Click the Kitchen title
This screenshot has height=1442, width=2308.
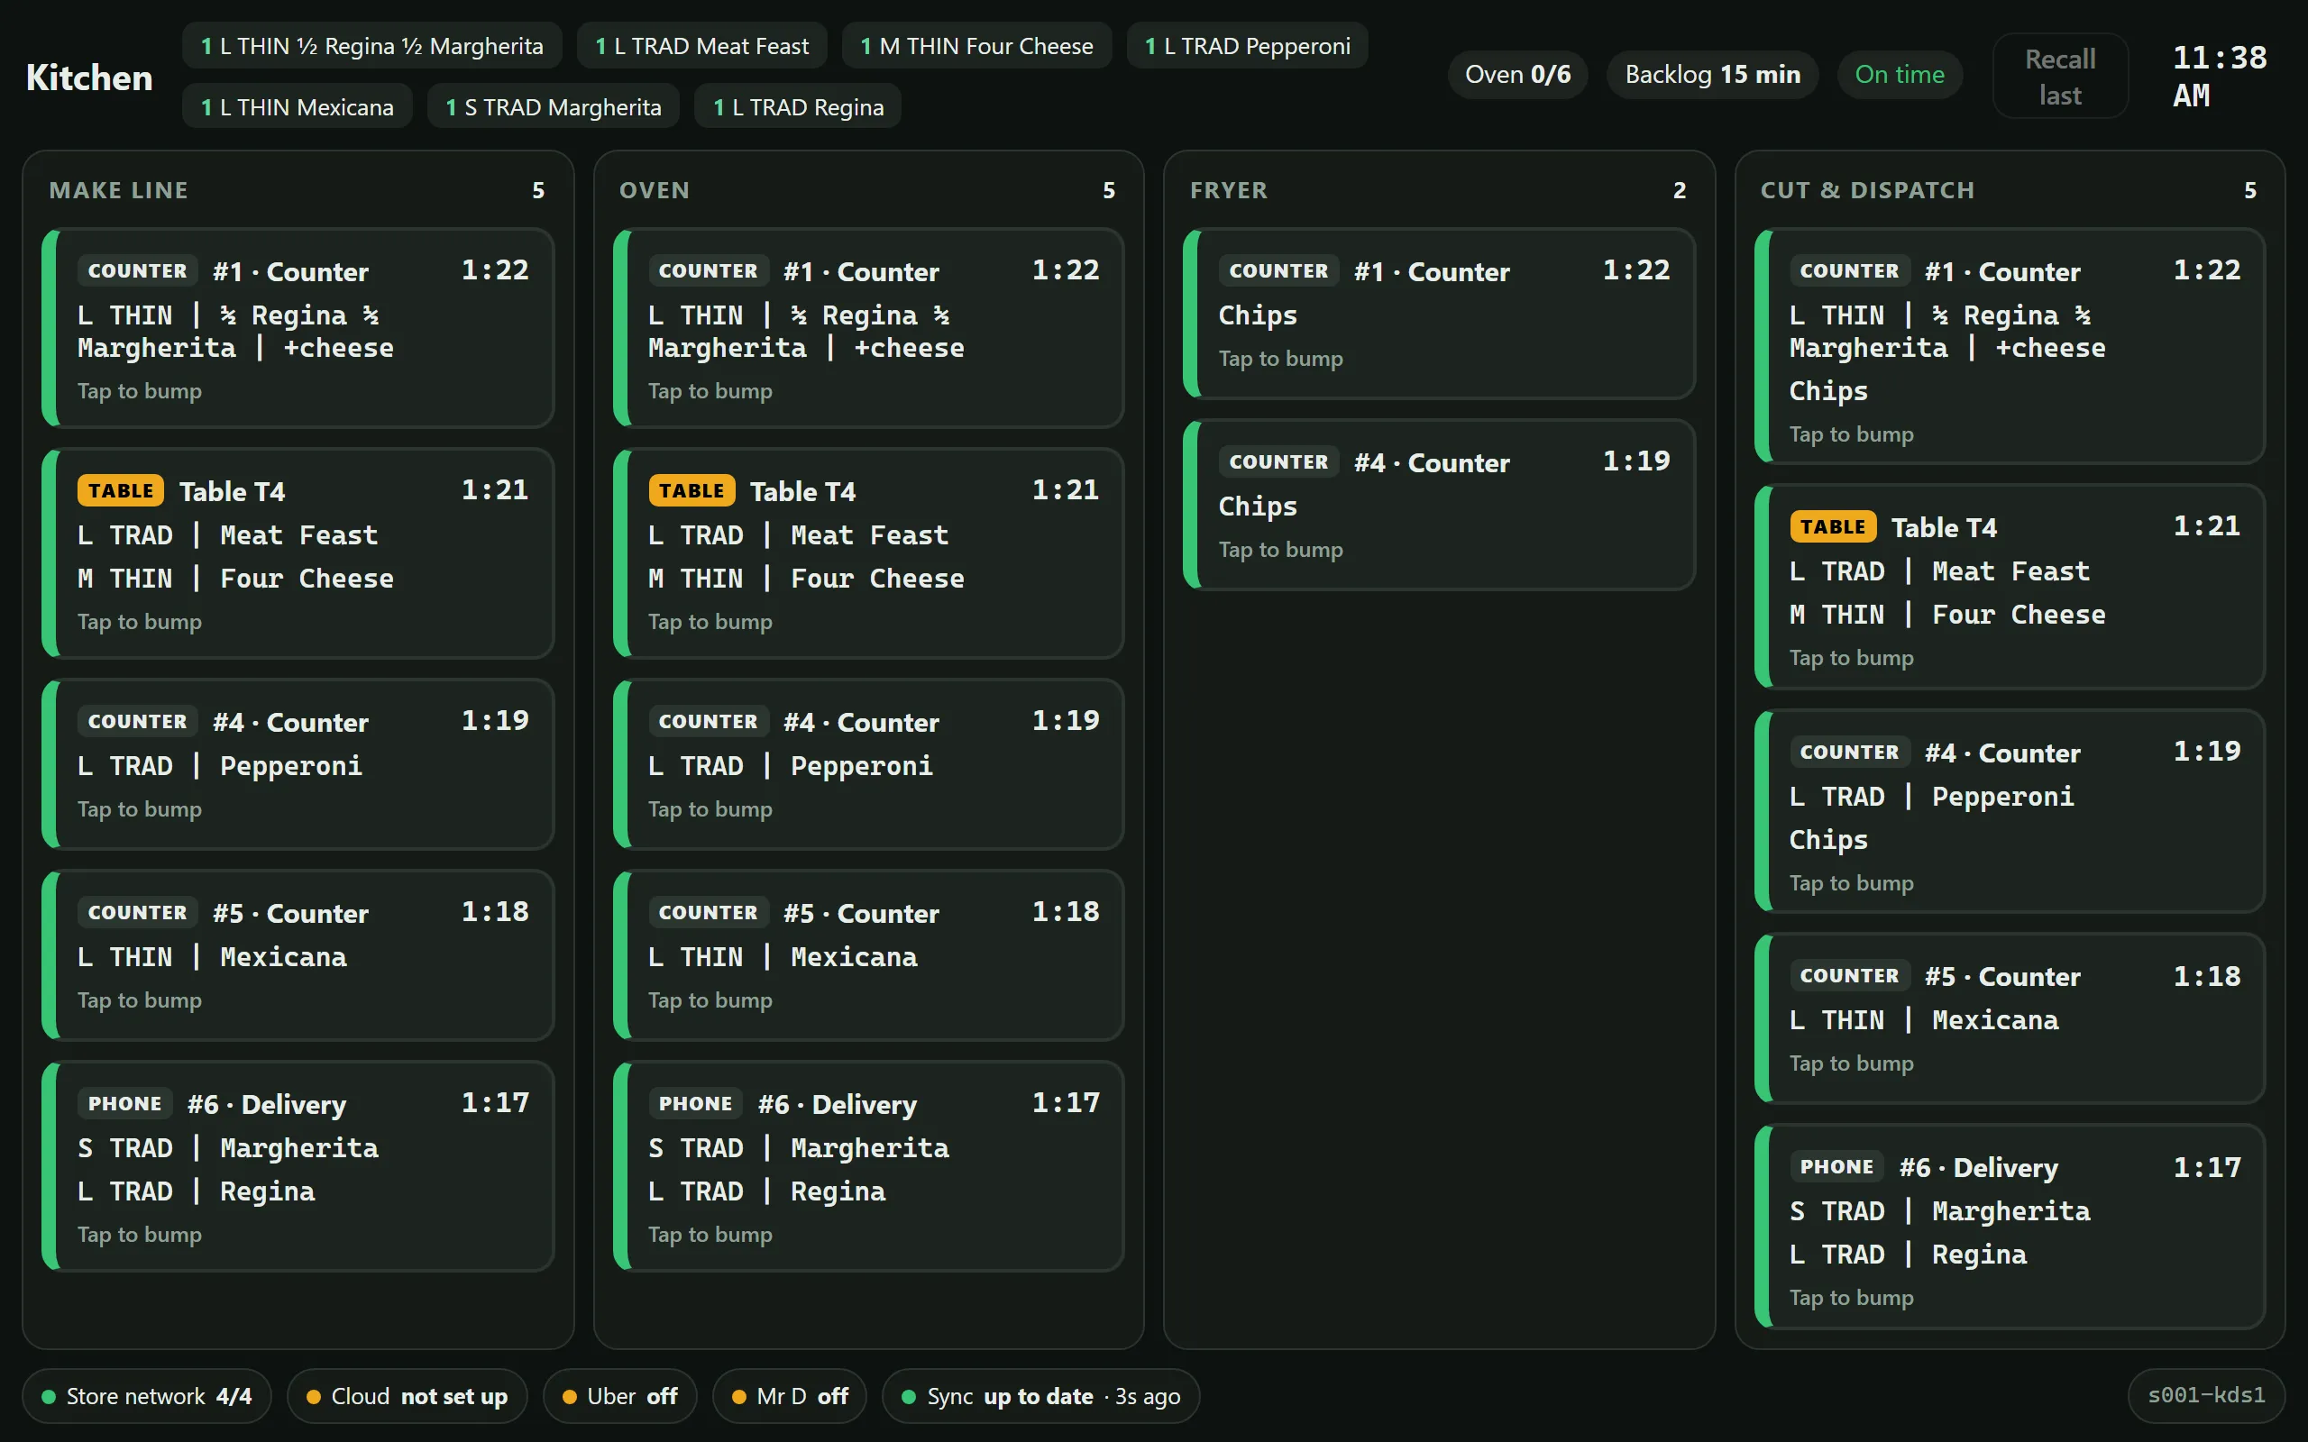click(x=89, y=78)
